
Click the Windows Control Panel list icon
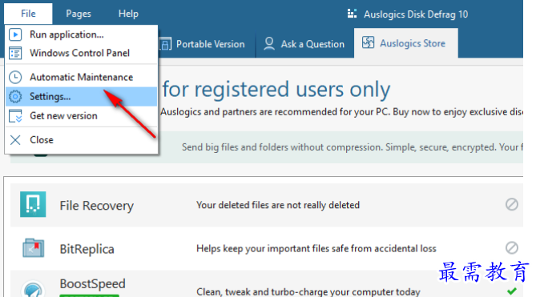click(15, 54)
